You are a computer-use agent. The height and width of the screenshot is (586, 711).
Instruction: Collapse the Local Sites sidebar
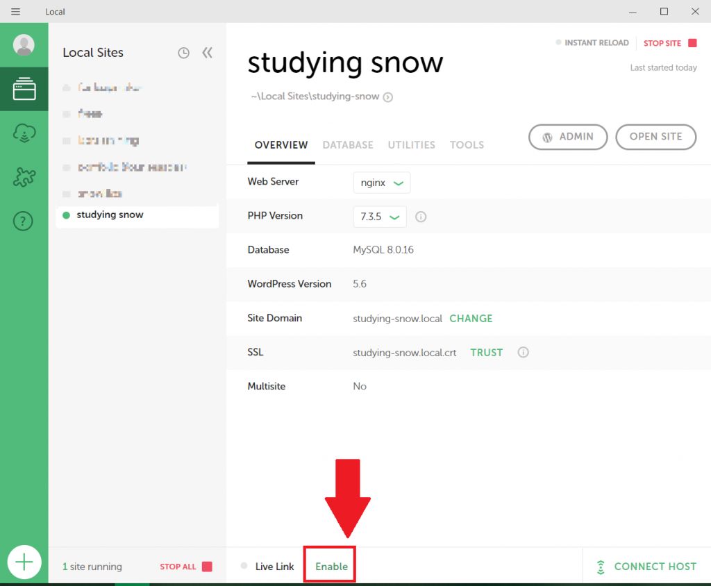click(x=207, y=53)
